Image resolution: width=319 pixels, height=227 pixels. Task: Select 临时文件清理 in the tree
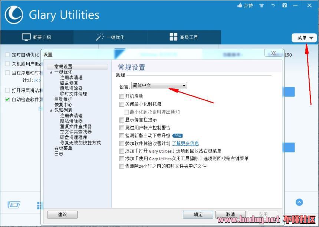coord(73,94)
